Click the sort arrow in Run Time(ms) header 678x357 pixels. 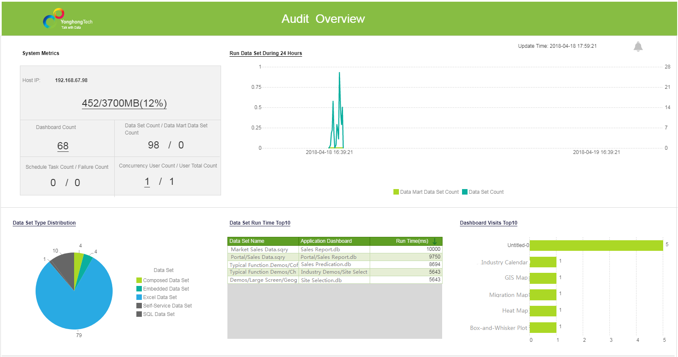click(x=434, y=241)
